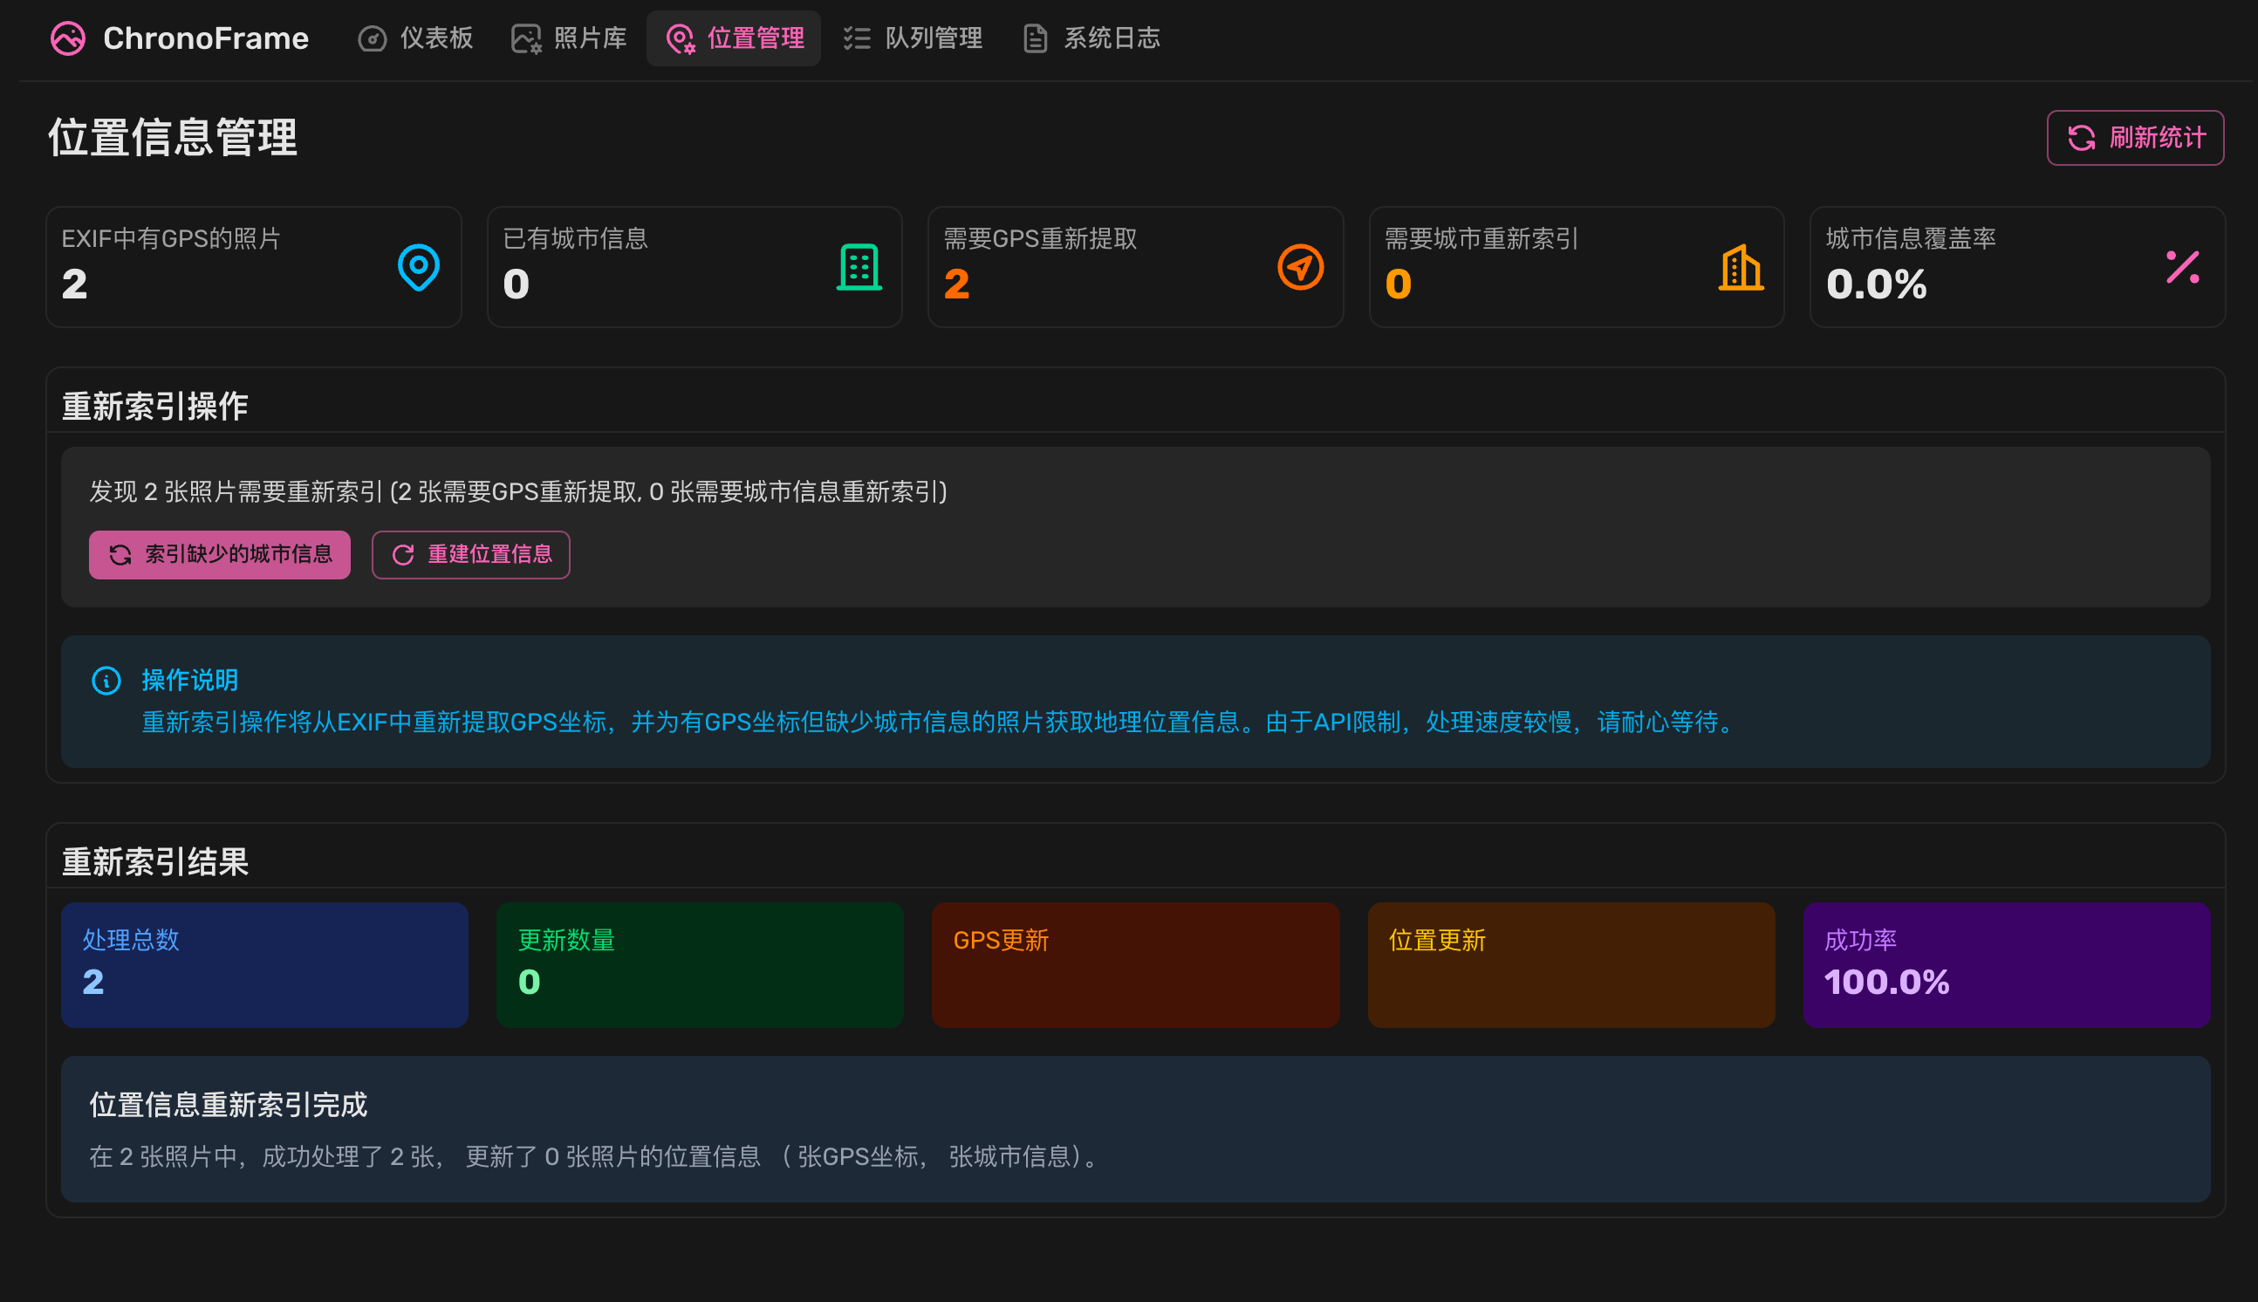Switch to the 照片库 tab

(569, 38)
